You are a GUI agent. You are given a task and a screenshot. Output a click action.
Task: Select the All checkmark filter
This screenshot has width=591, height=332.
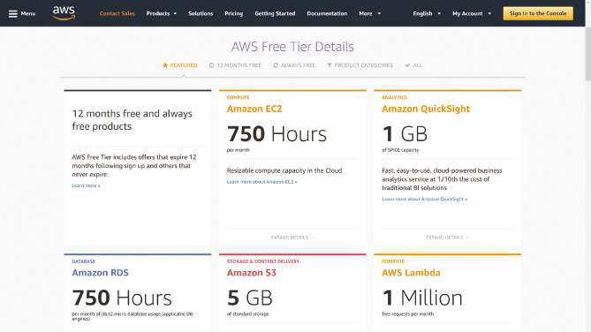pyautogui.click(x=407, y=65)
